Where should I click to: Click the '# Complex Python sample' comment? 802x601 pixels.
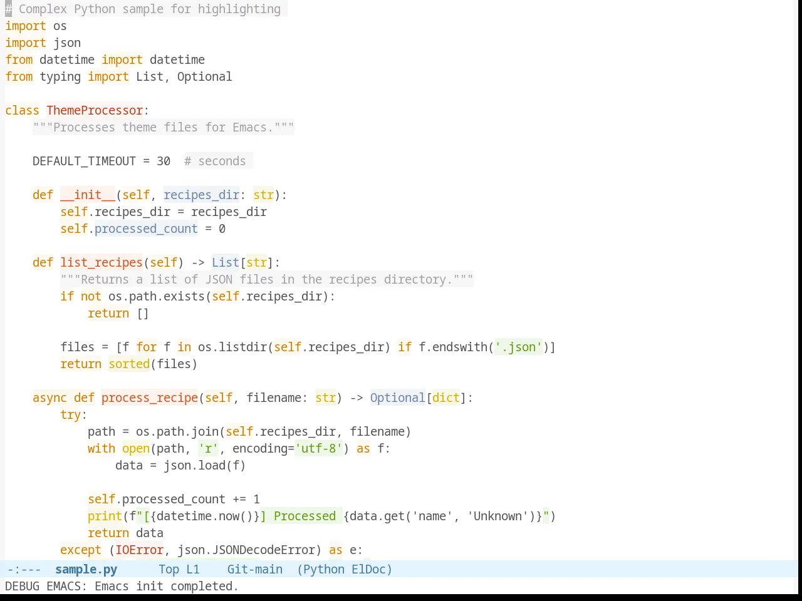pos(143,9)
